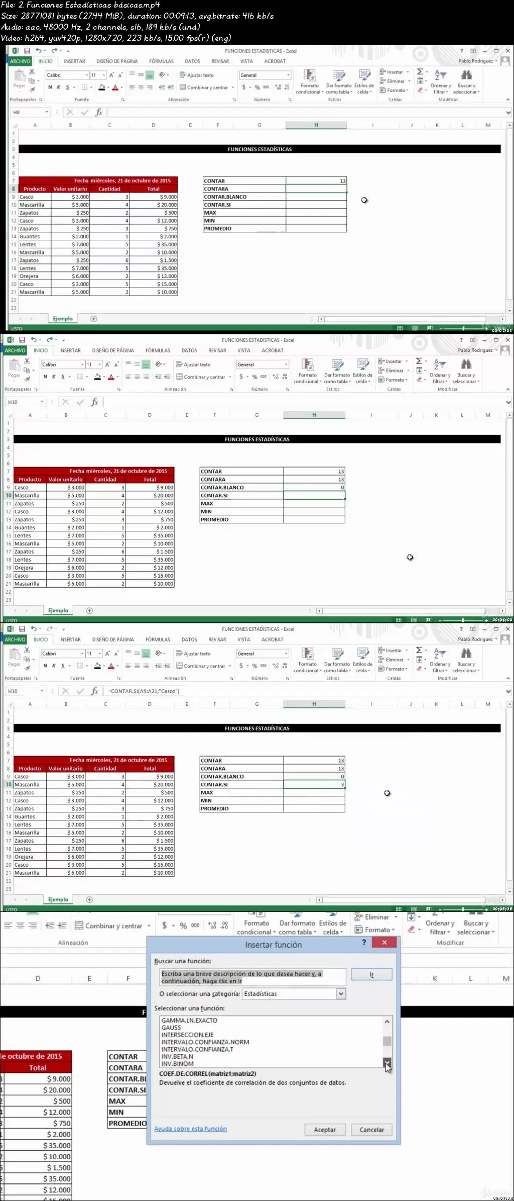Click the Ir button in Insertar función dialog
This screenshot has height=1201, width=514.
[x=371, y=974]
